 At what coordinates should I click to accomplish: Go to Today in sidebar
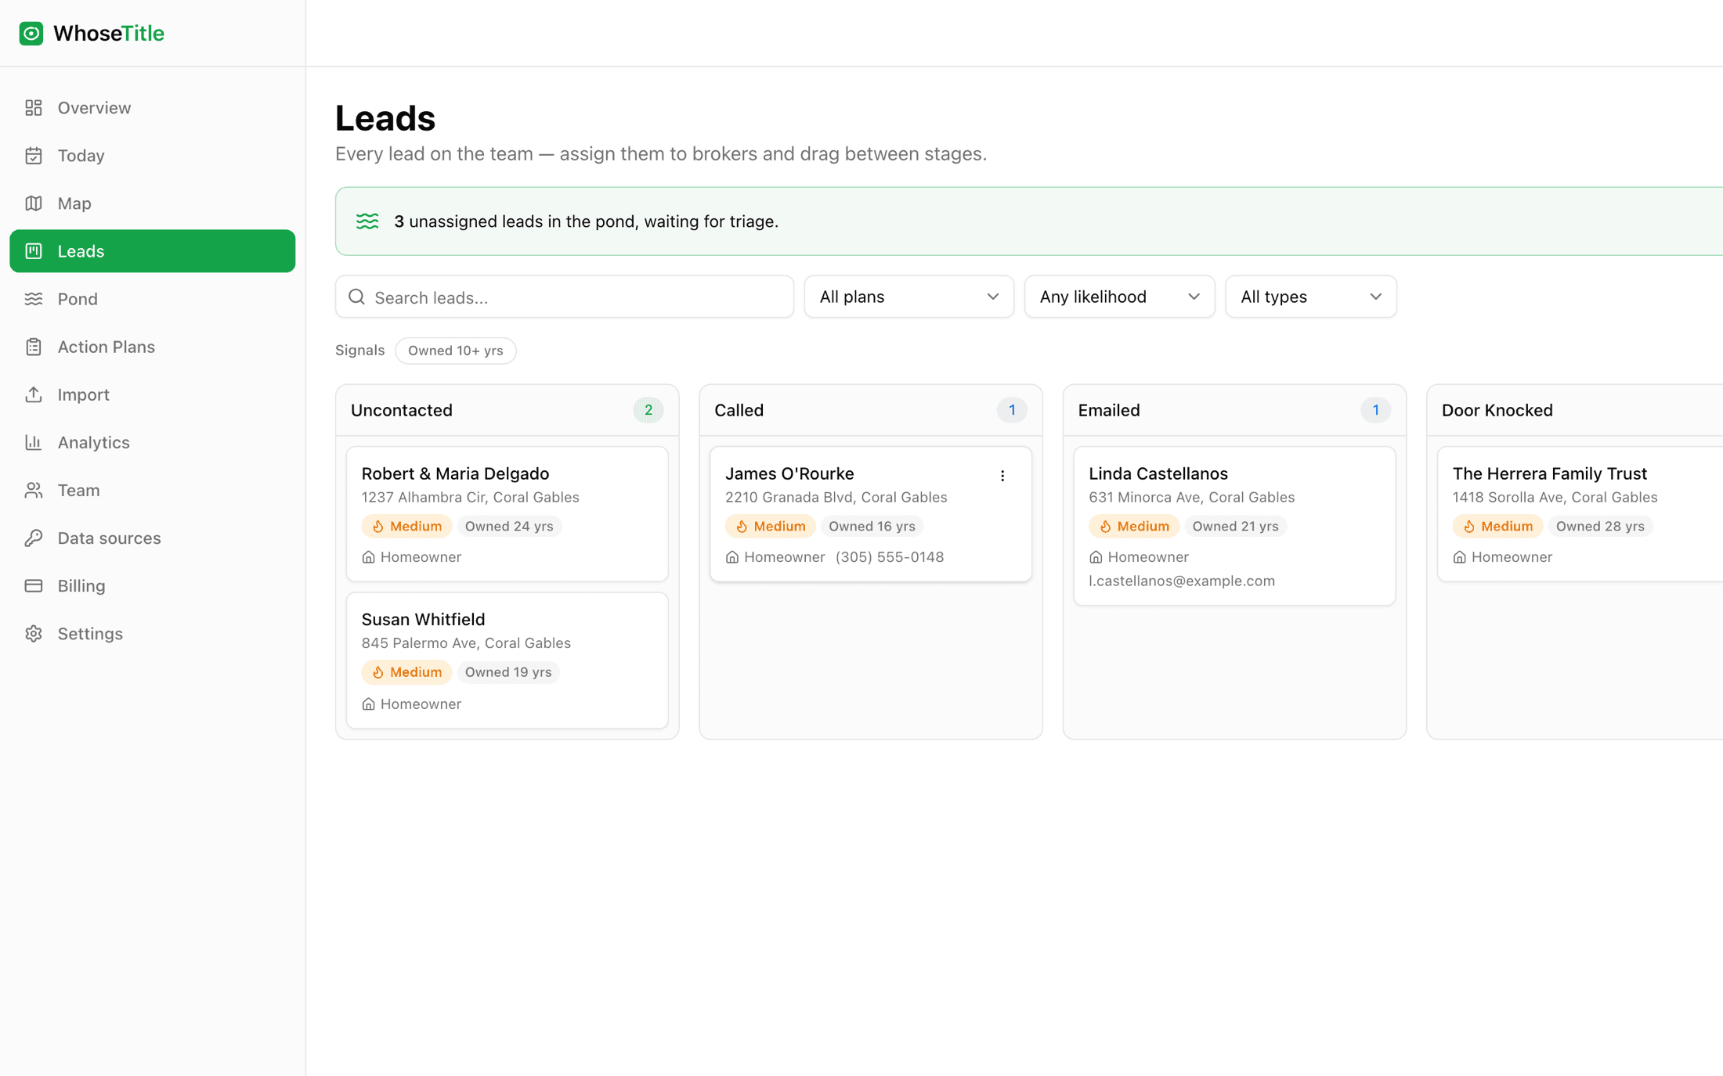(x=152, y=156)
